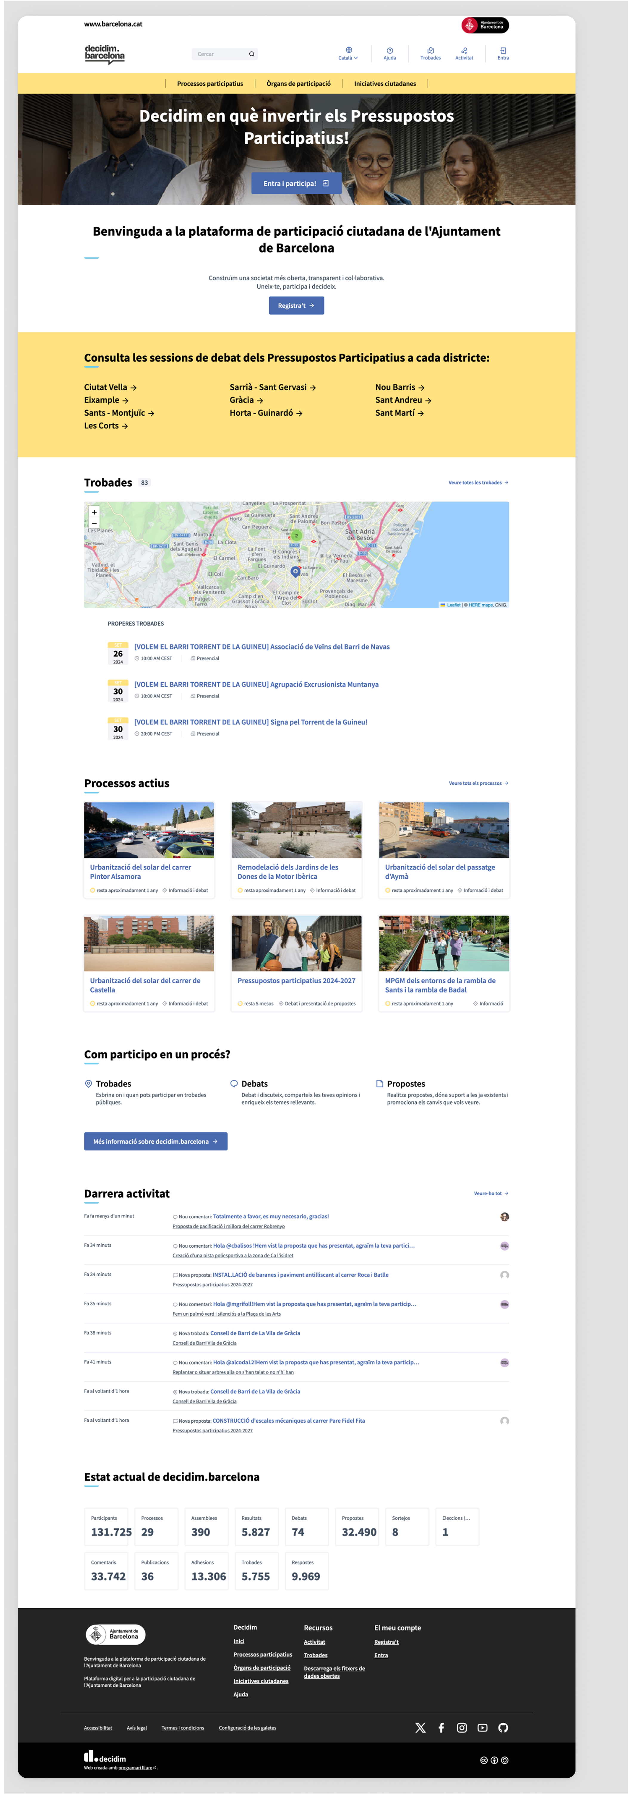This screenshot has height=1798, width=628.
Task: Open Processos participatius menu item
Action: [210, 83]
